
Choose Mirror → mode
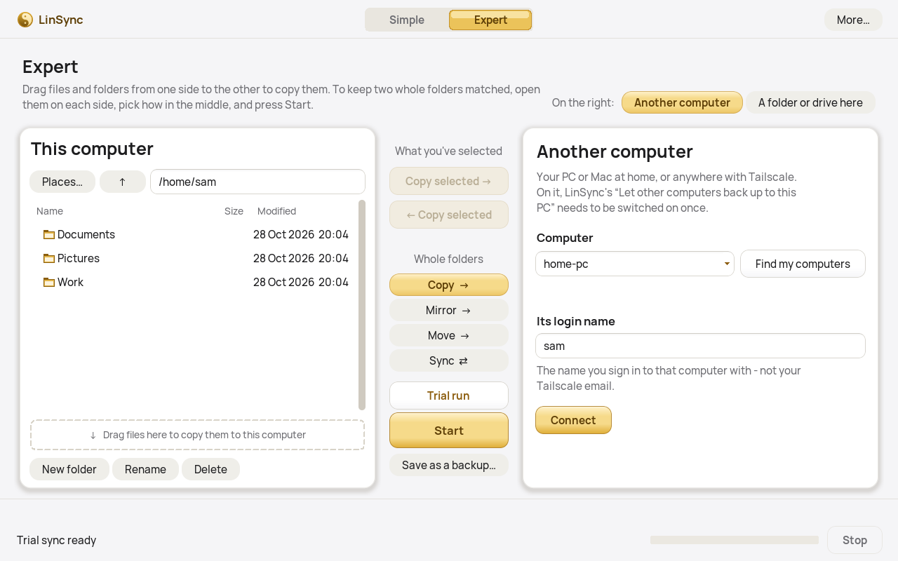449,310
